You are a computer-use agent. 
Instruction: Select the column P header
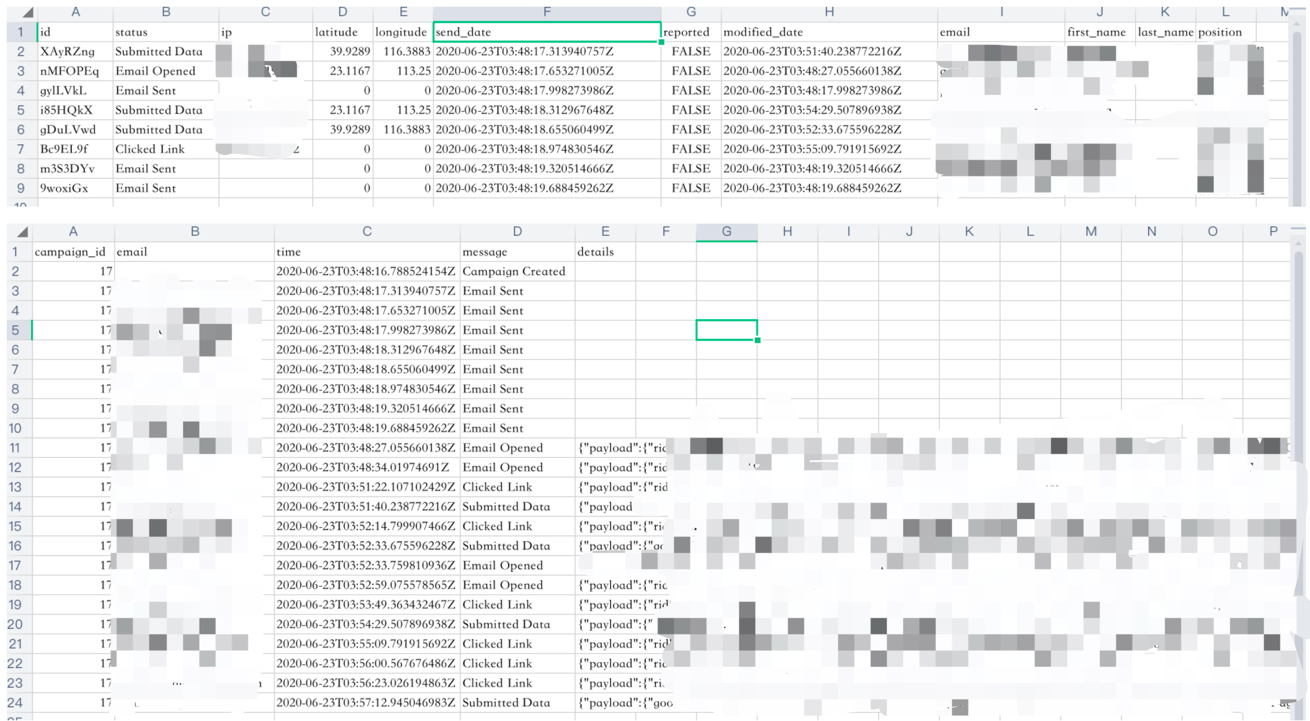coord(1273,232)
